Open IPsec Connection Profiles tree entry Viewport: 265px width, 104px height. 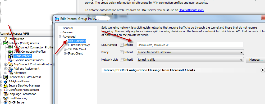[30, 52]
